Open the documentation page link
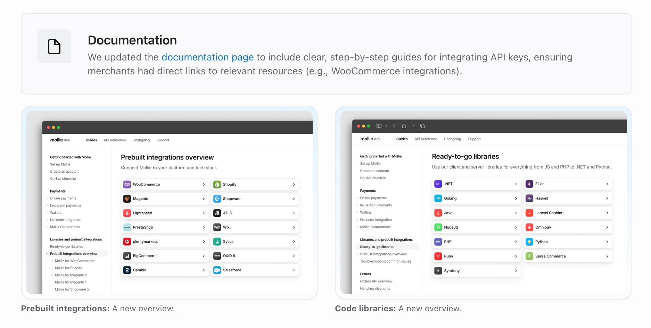 [207, 57]
